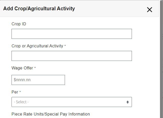Image resolution: width=163 pixels, height=118 pixels.
Task: Click the Crop or Agricultural Activity label
Action: [x=37, y=46]
